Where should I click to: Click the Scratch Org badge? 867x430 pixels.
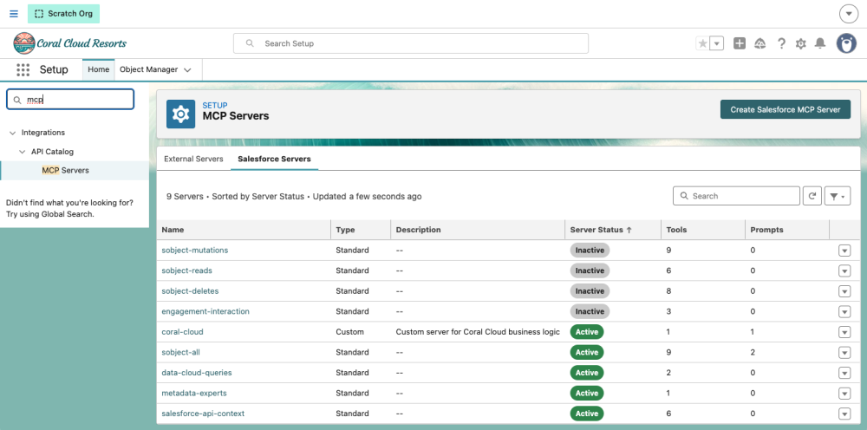click(63, 14)
